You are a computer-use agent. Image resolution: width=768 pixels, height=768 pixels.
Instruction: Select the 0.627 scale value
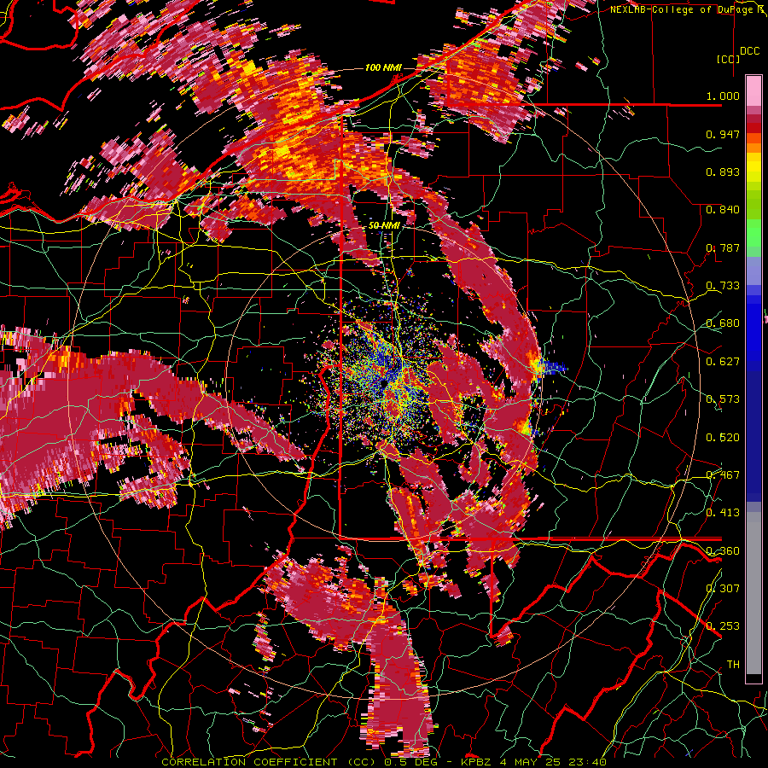click(723, 362)
